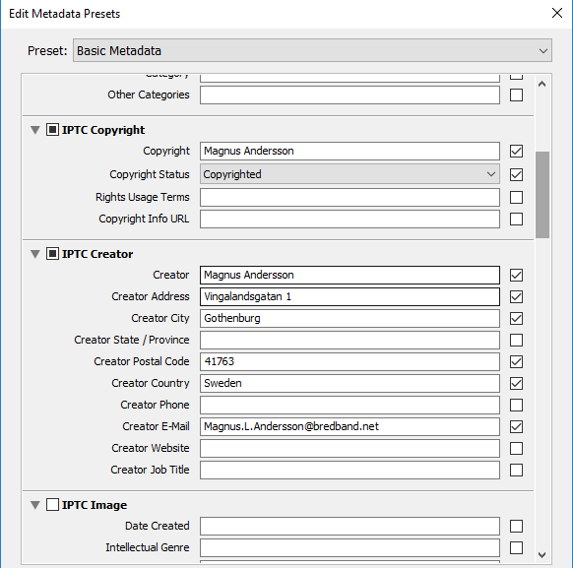Click the Intellectual Genre input field
The width and height of the screenshot is (573, 568).
(x=350, y=548)
